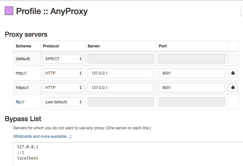Open the protocol dropdown on the https:// row
The width and height of the screenshot is (243, 166).
pyautogui.click(x=63, y=87)
